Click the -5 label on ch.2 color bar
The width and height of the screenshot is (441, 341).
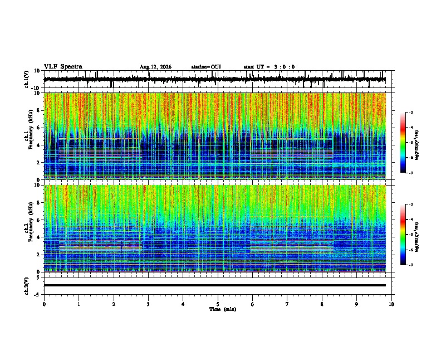click(x=410, y=235)
